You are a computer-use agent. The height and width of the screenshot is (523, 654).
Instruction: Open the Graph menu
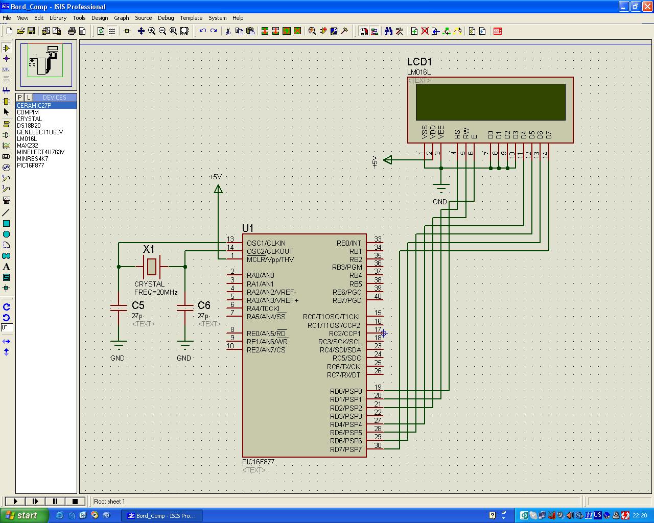pos(122,18)
